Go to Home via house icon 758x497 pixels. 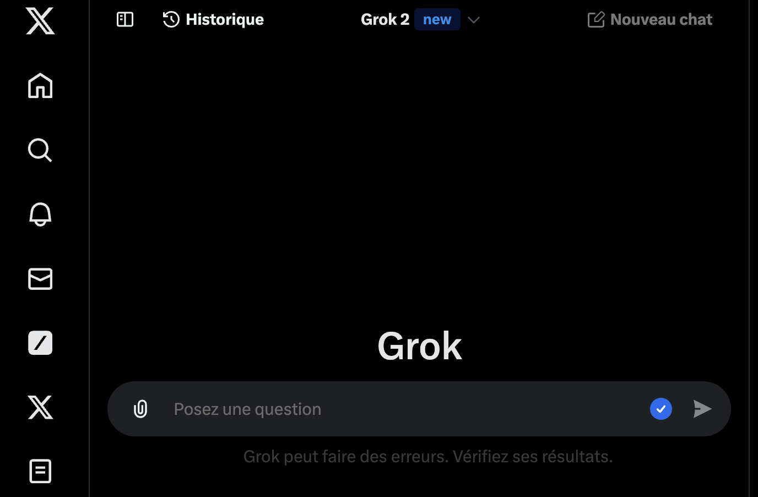(x=40, y=85)
